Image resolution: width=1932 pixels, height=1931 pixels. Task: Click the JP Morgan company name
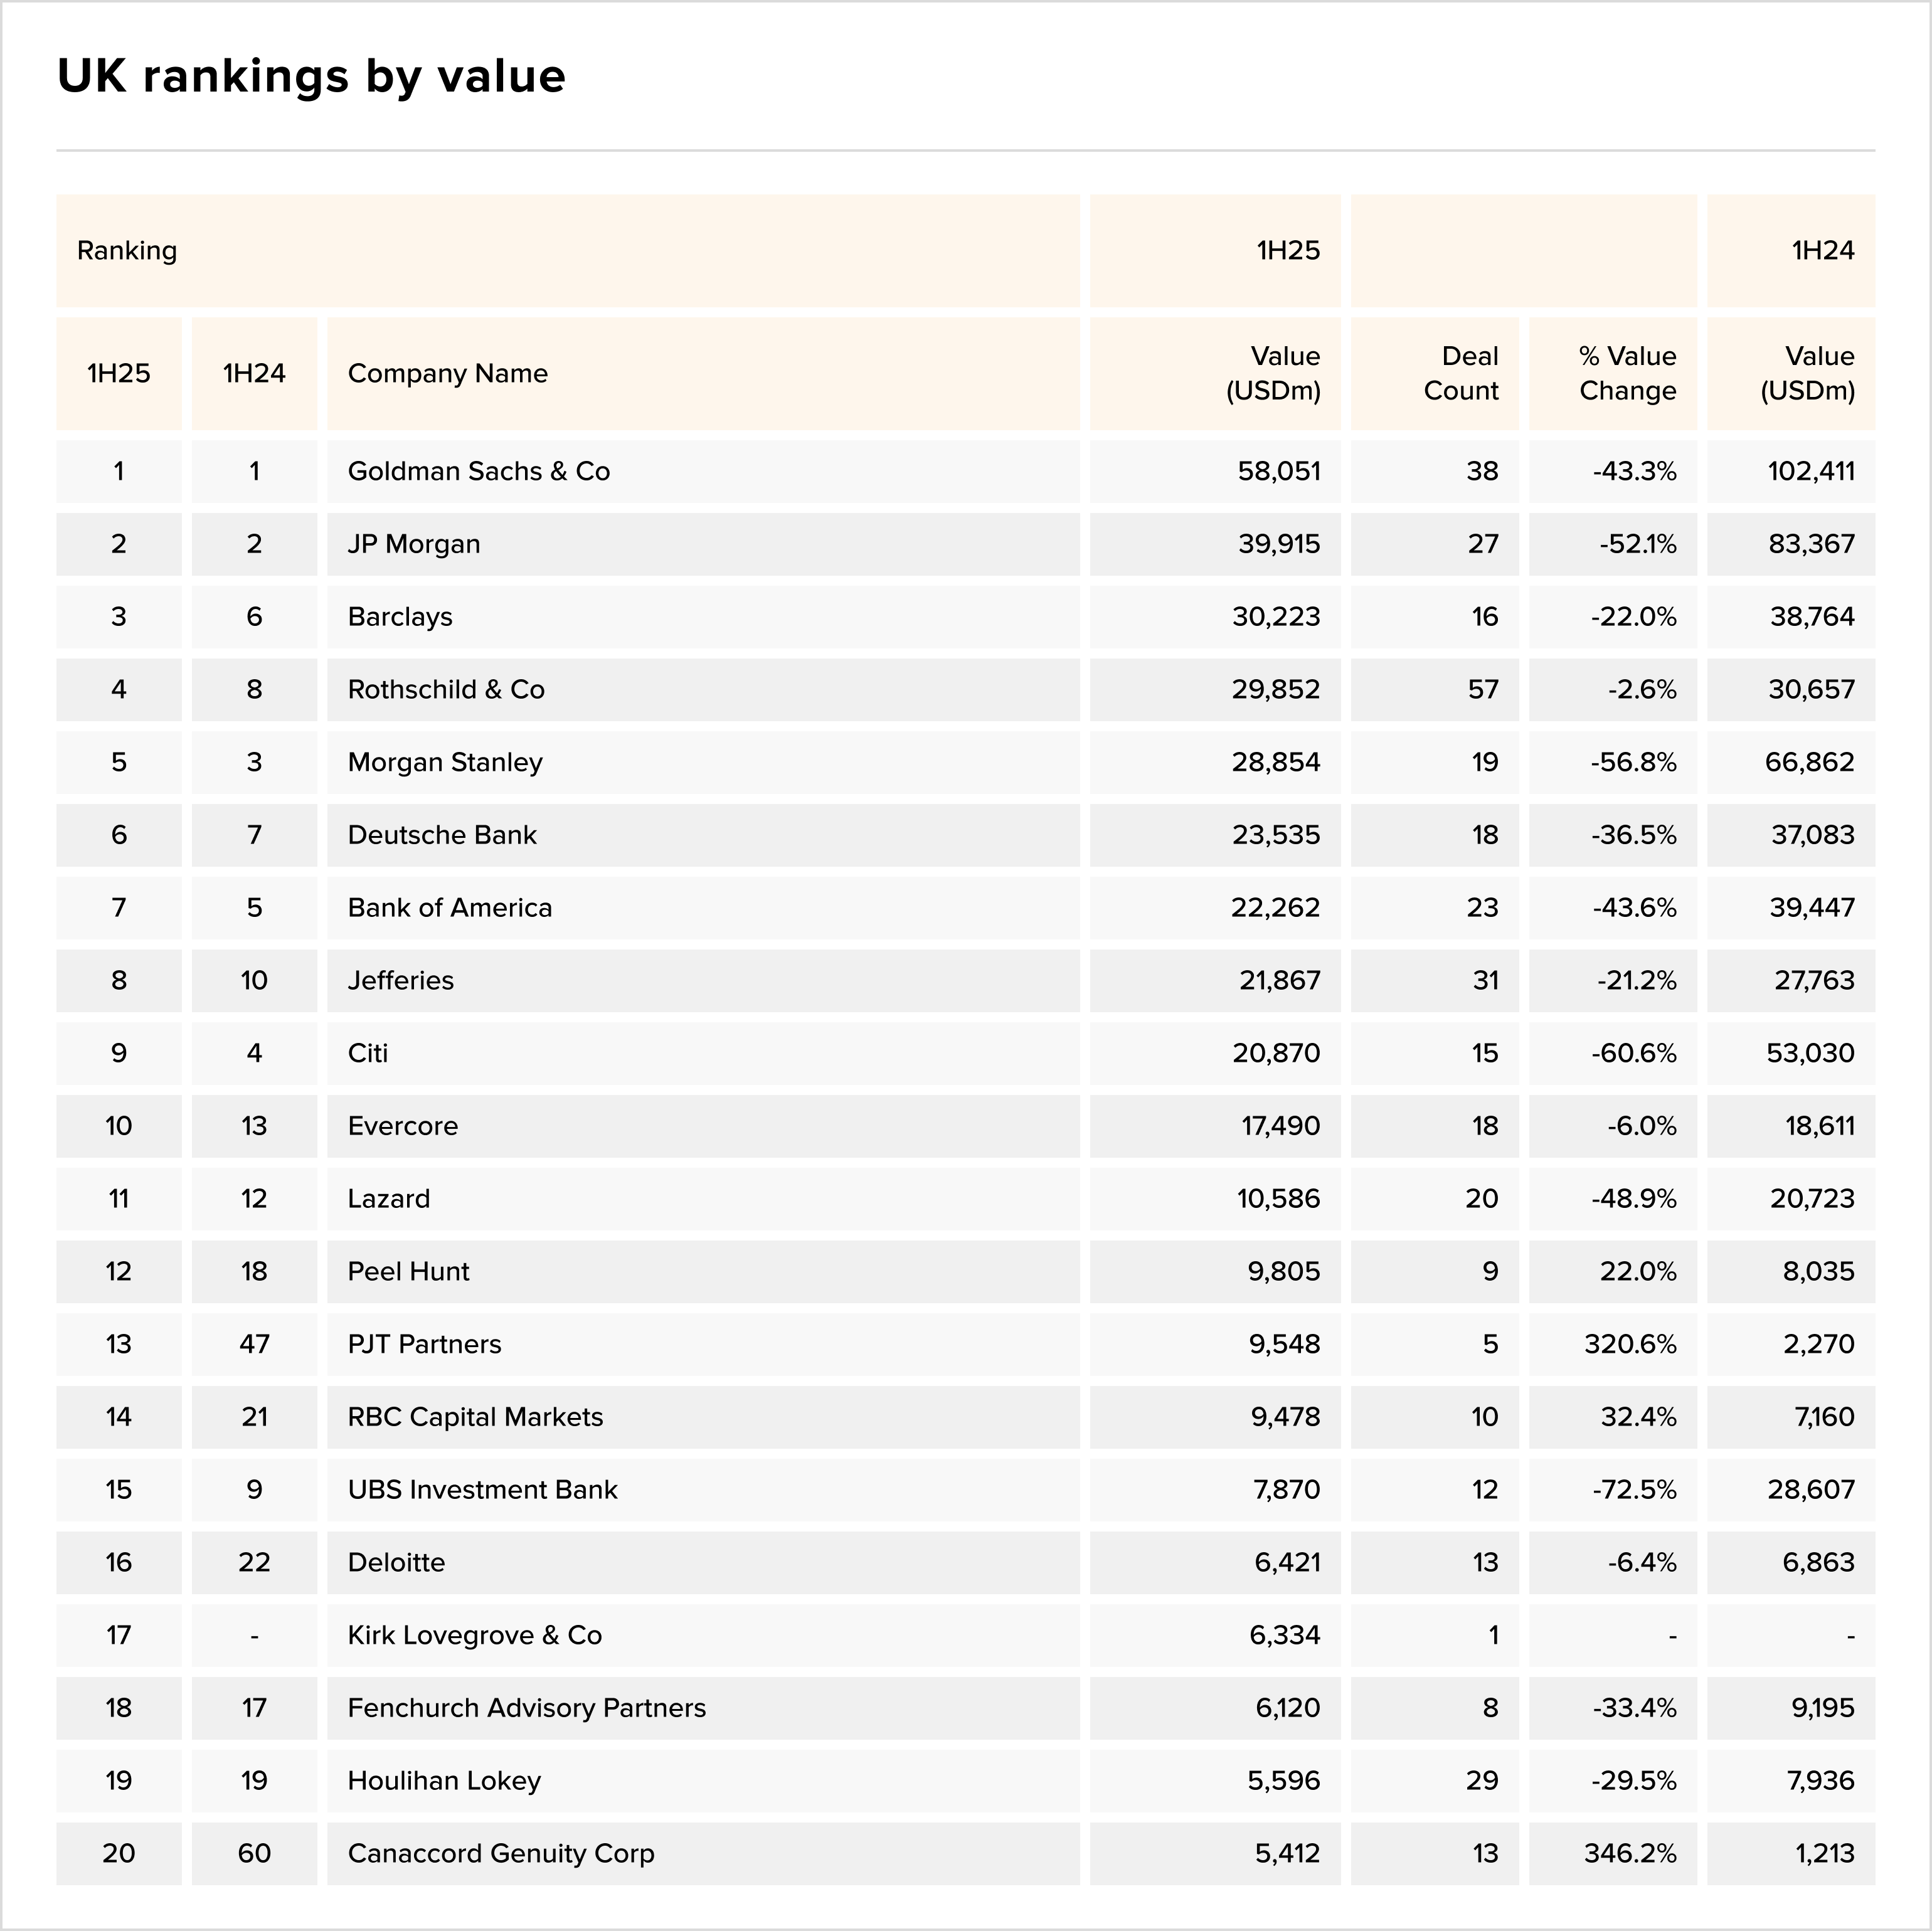[x=414, y=544]
